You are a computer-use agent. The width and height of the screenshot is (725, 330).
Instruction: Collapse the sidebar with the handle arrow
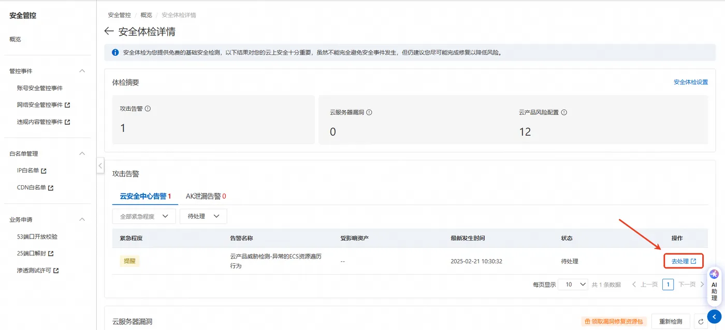[x=100, y=166]
